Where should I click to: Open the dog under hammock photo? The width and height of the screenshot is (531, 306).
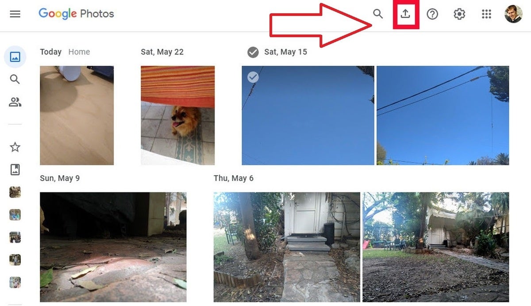coord(178,115)
